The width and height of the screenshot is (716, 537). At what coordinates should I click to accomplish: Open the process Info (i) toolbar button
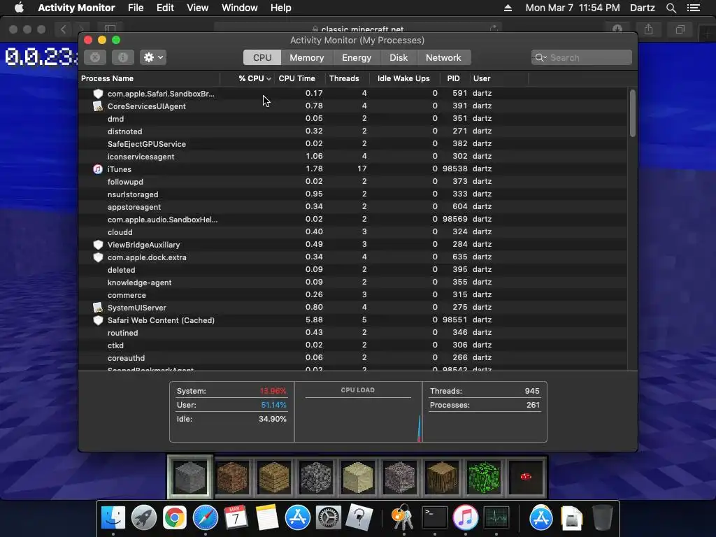123,57
